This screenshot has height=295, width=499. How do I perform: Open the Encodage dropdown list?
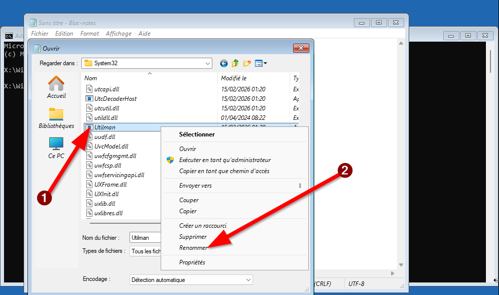[248, 280]
